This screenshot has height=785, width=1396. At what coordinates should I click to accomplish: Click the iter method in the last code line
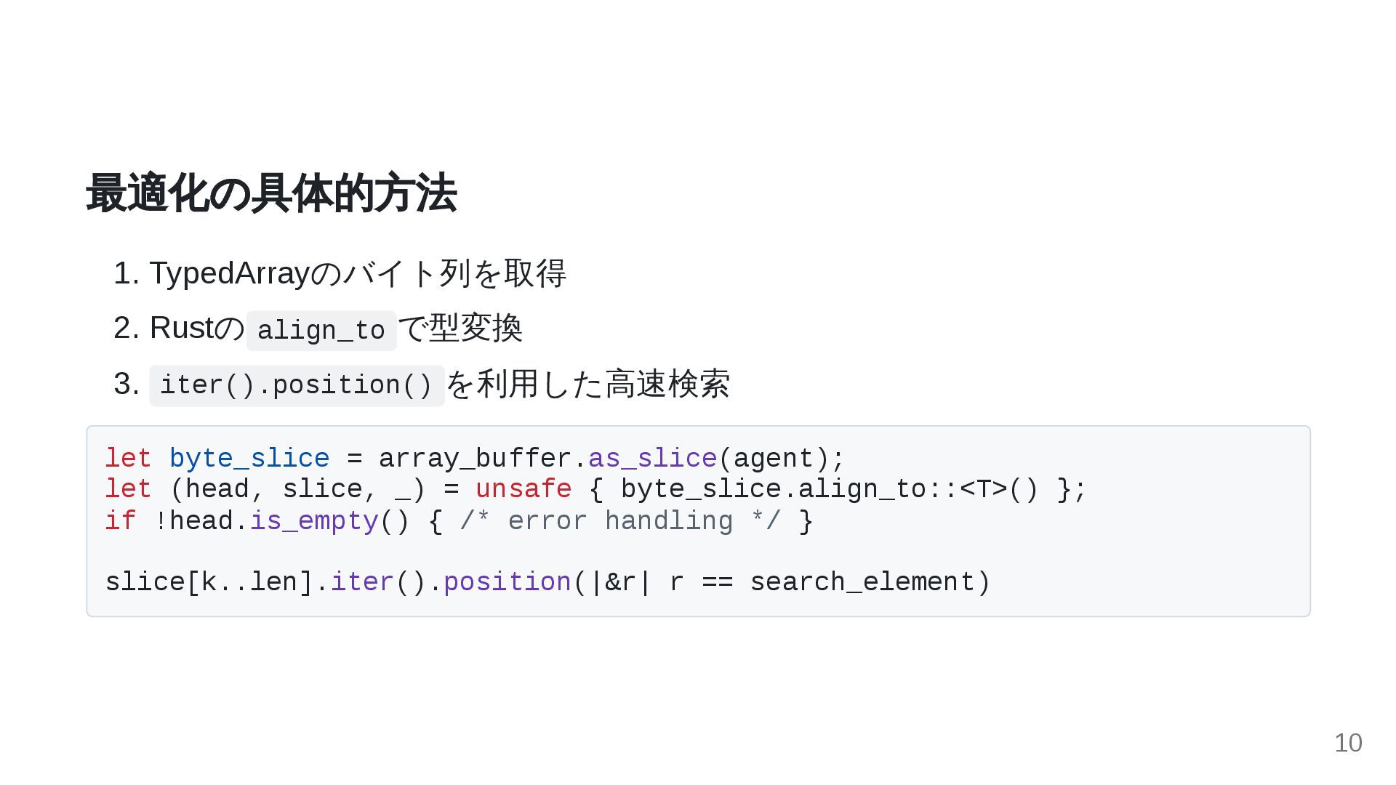pyautogui.click(x=362, y=582)
